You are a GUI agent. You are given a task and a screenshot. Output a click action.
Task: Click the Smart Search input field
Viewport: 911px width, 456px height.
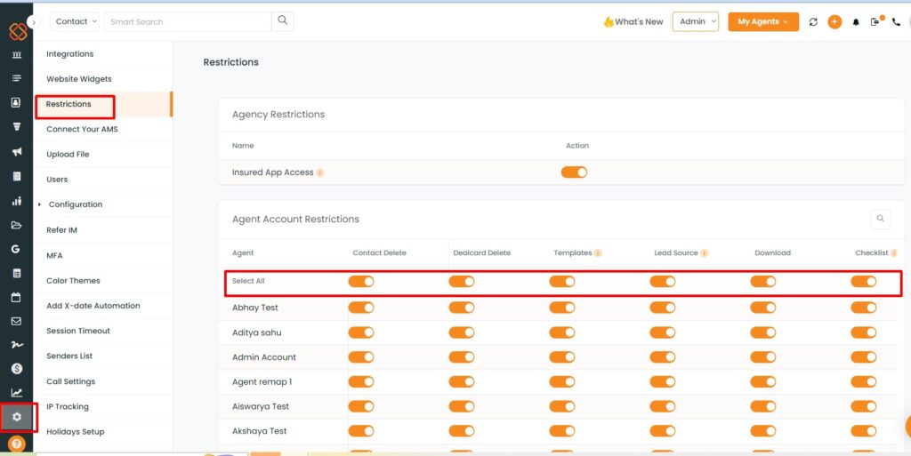[x=188, y=21]
